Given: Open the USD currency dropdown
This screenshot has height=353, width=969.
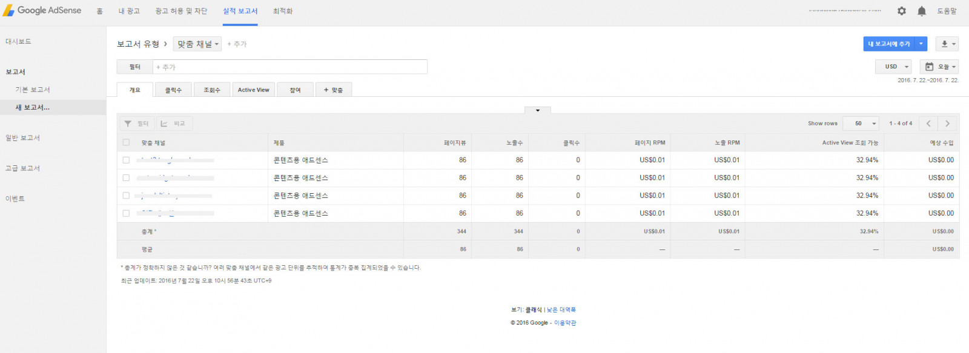Looking at the screenshot, I should click(893, 67).
